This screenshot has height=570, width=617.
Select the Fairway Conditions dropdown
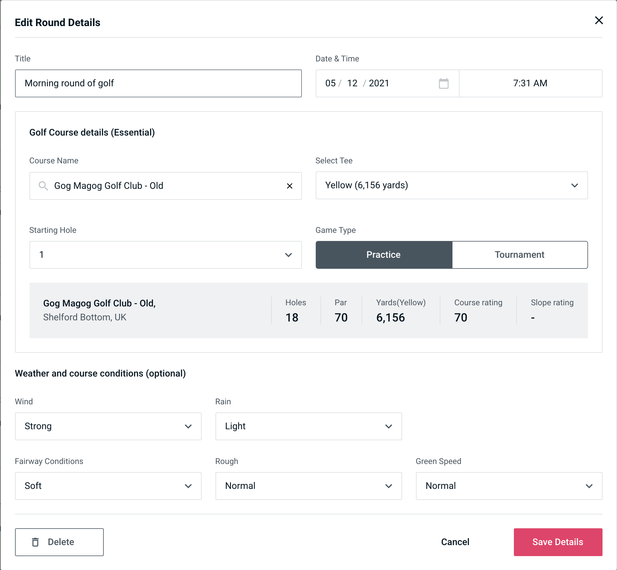pyautogui.click(x=109, y=486)
